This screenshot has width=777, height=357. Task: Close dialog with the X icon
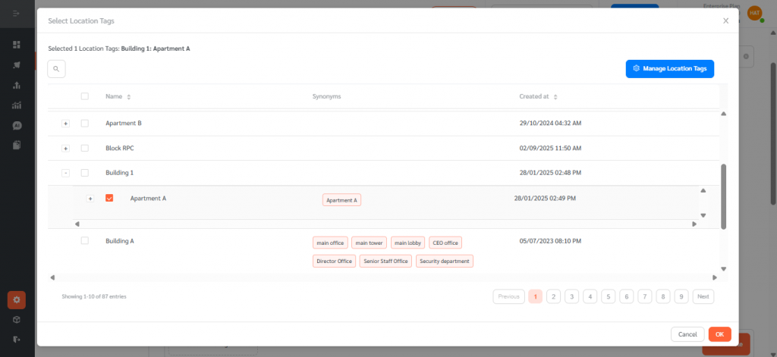[x=725, y=21]
